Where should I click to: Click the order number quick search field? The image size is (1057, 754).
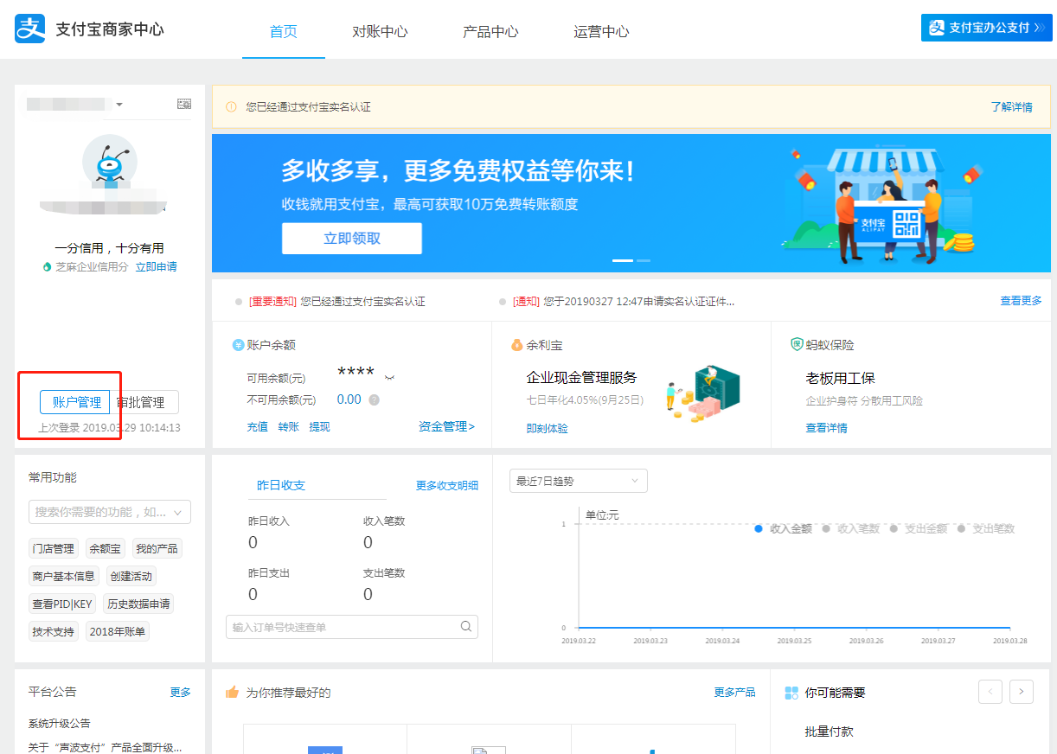(x=343, y=627)
